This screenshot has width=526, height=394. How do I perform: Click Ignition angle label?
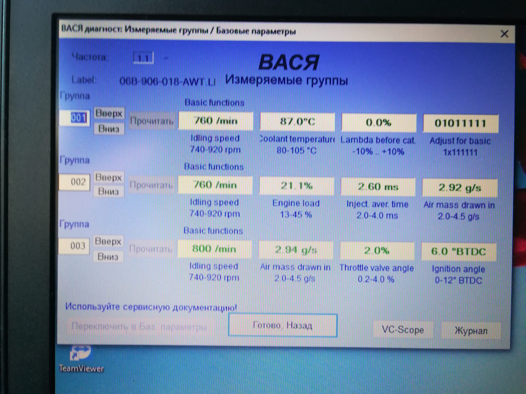click(458, 269)
